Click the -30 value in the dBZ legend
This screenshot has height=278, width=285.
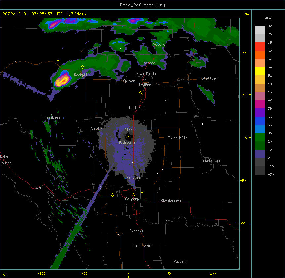coord(271,174)
